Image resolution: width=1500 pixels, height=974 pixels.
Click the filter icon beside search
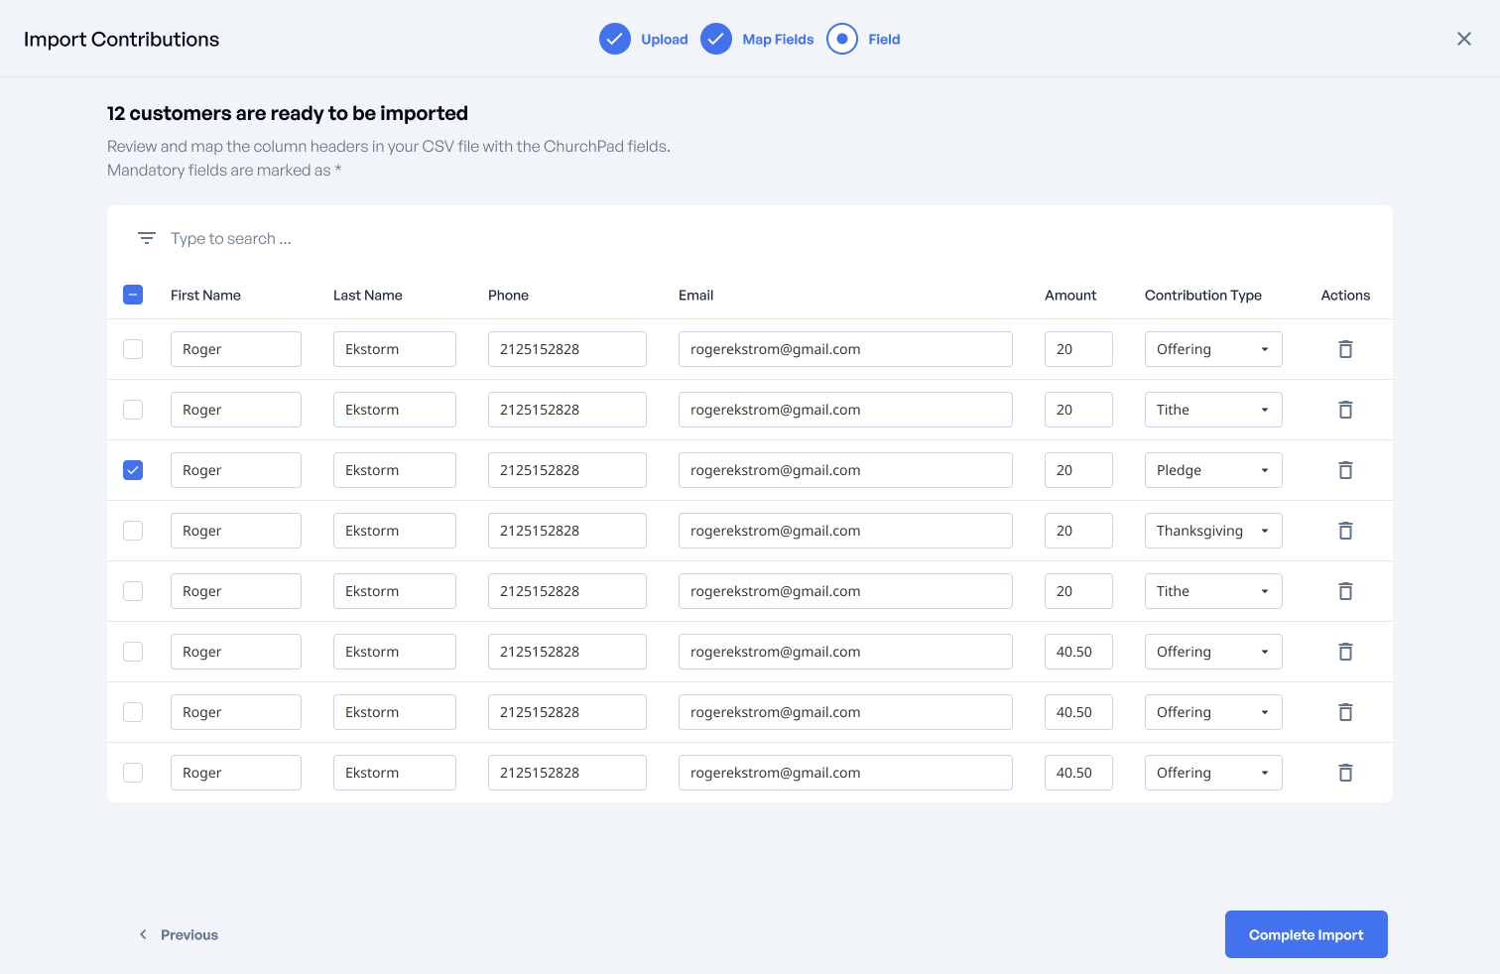(x=147, y=238)
